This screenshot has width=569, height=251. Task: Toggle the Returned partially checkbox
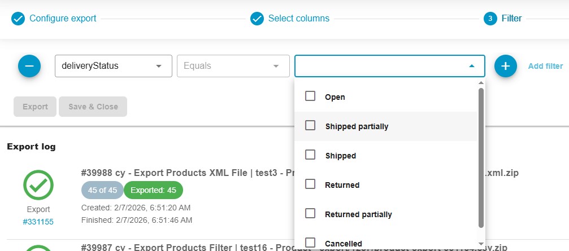pos(310,214)
